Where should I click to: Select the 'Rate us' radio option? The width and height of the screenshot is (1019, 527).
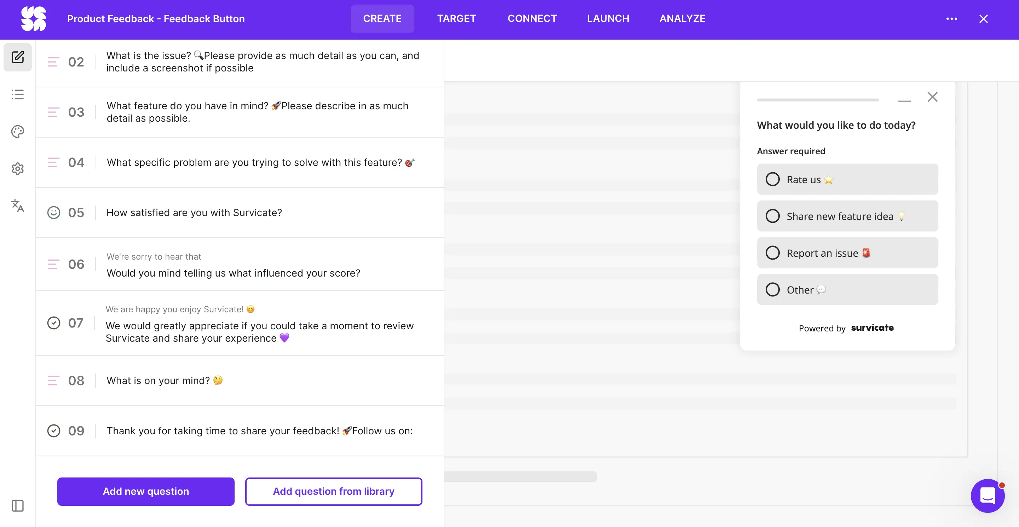pyautogui.click(x=772, y=179)
